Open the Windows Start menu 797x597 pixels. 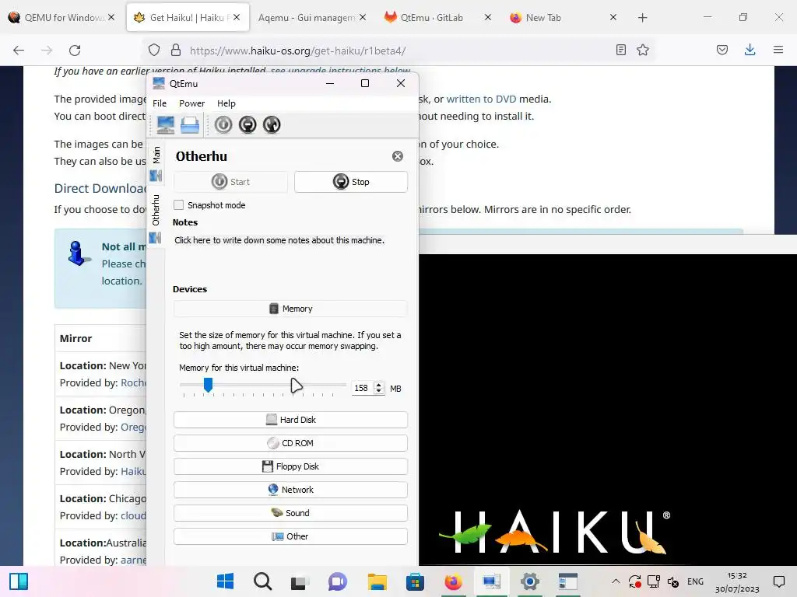tap(225, 581)
